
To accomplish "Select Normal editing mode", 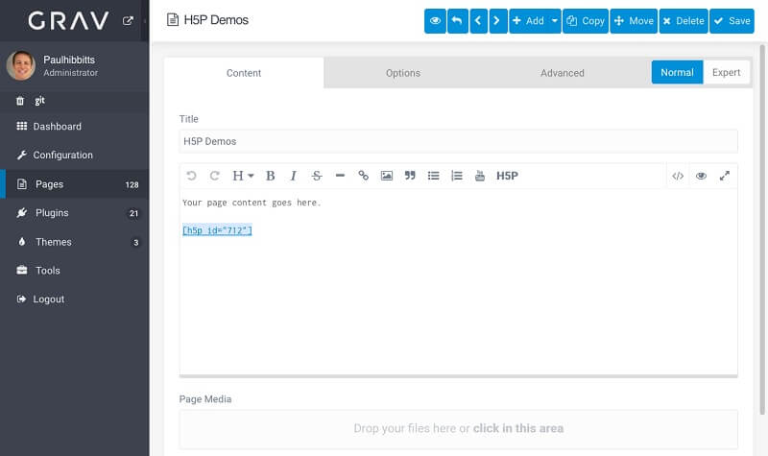I will tap(677, 73).
